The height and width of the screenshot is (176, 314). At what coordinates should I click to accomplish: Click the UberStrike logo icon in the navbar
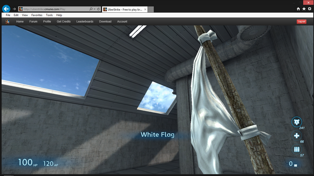tap(7, 22)
